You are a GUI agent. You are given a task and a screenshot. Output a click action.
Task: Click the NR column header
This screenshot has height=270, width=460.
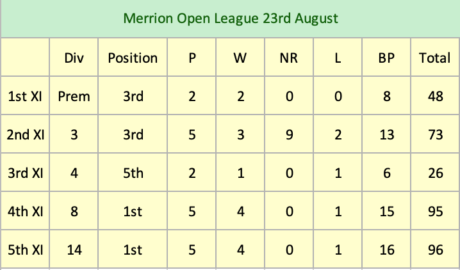click(288, 58)
